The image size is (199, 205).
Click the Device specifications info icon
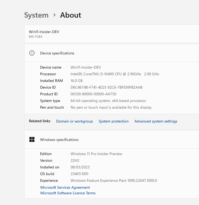click(x=32, y=53)
